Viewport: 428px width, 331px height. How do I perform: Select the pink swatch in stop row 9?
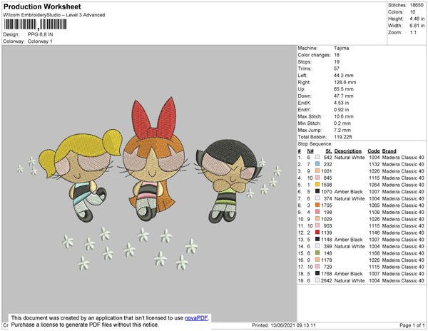pos(317,212)
